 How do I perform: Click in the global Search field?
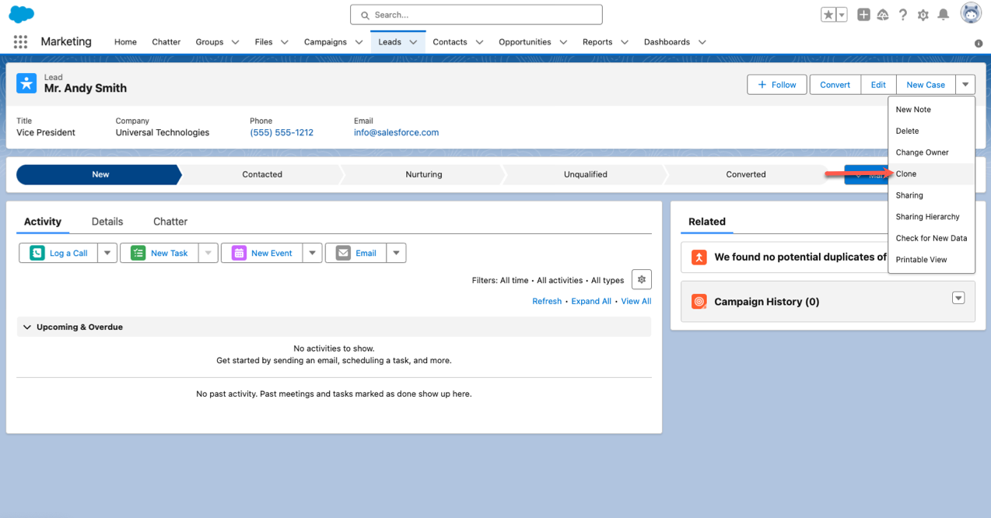[476, 15]
